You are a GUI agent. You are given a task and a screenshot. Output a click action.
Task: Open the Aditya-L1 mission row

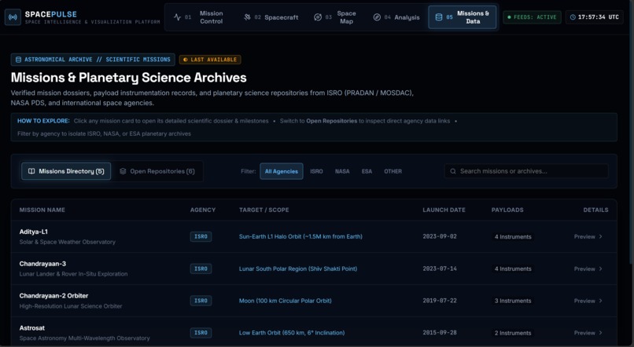(314, 237)
